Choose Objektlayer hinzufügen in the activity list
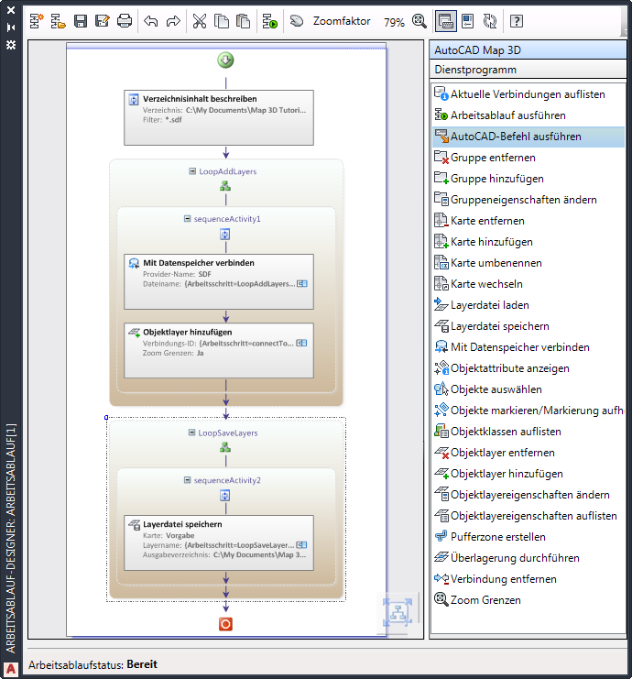Screen dimensions: 632x679 click(x=528, y=474)
